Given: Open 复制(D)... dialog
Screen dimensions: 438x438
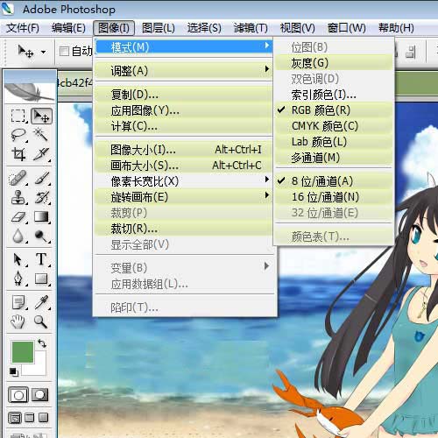Looking at the screenshot, I should [184, 95].
